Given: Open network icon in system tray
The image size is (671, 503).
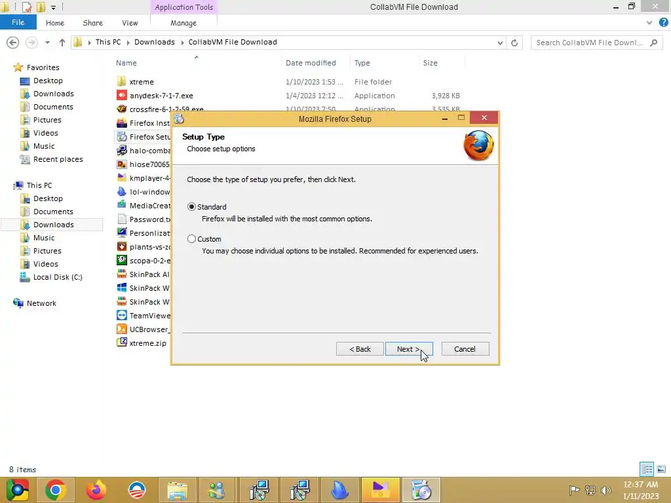Looking at the screenshot, I should click(590, 490).
